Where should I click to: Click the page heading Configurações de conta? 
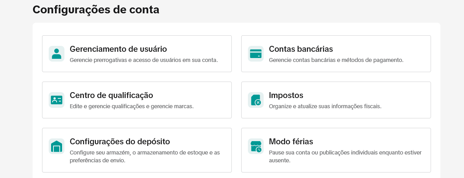[96, 9]
